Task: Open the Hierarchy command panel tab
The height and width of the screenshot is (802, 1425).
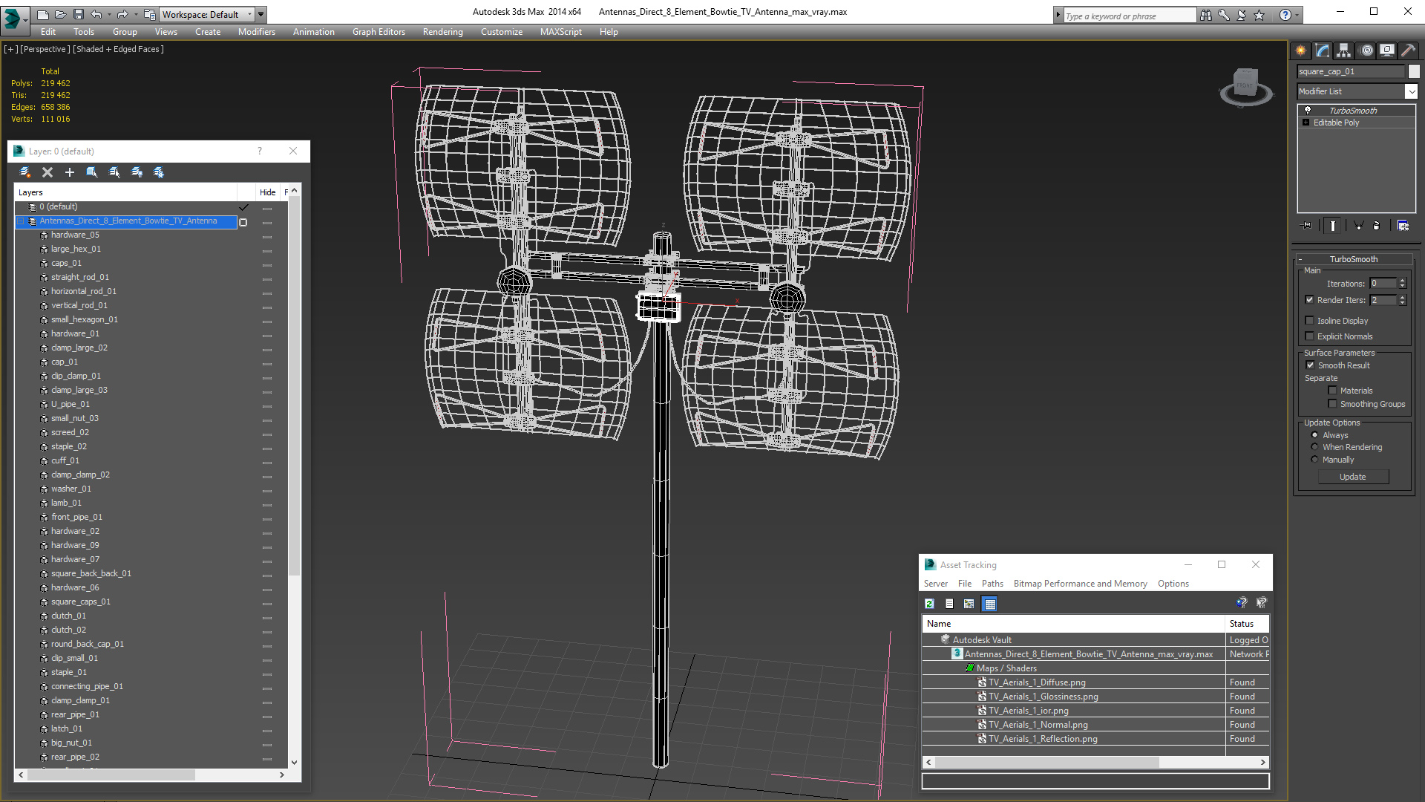Action: pyautogui.click(x=1343, y=50)
